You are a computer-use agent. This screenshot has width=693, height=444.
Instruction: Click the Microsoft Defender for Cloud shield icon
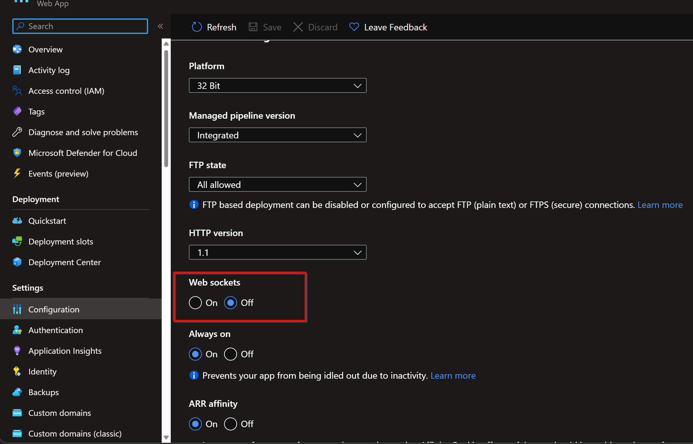[17, 153]
